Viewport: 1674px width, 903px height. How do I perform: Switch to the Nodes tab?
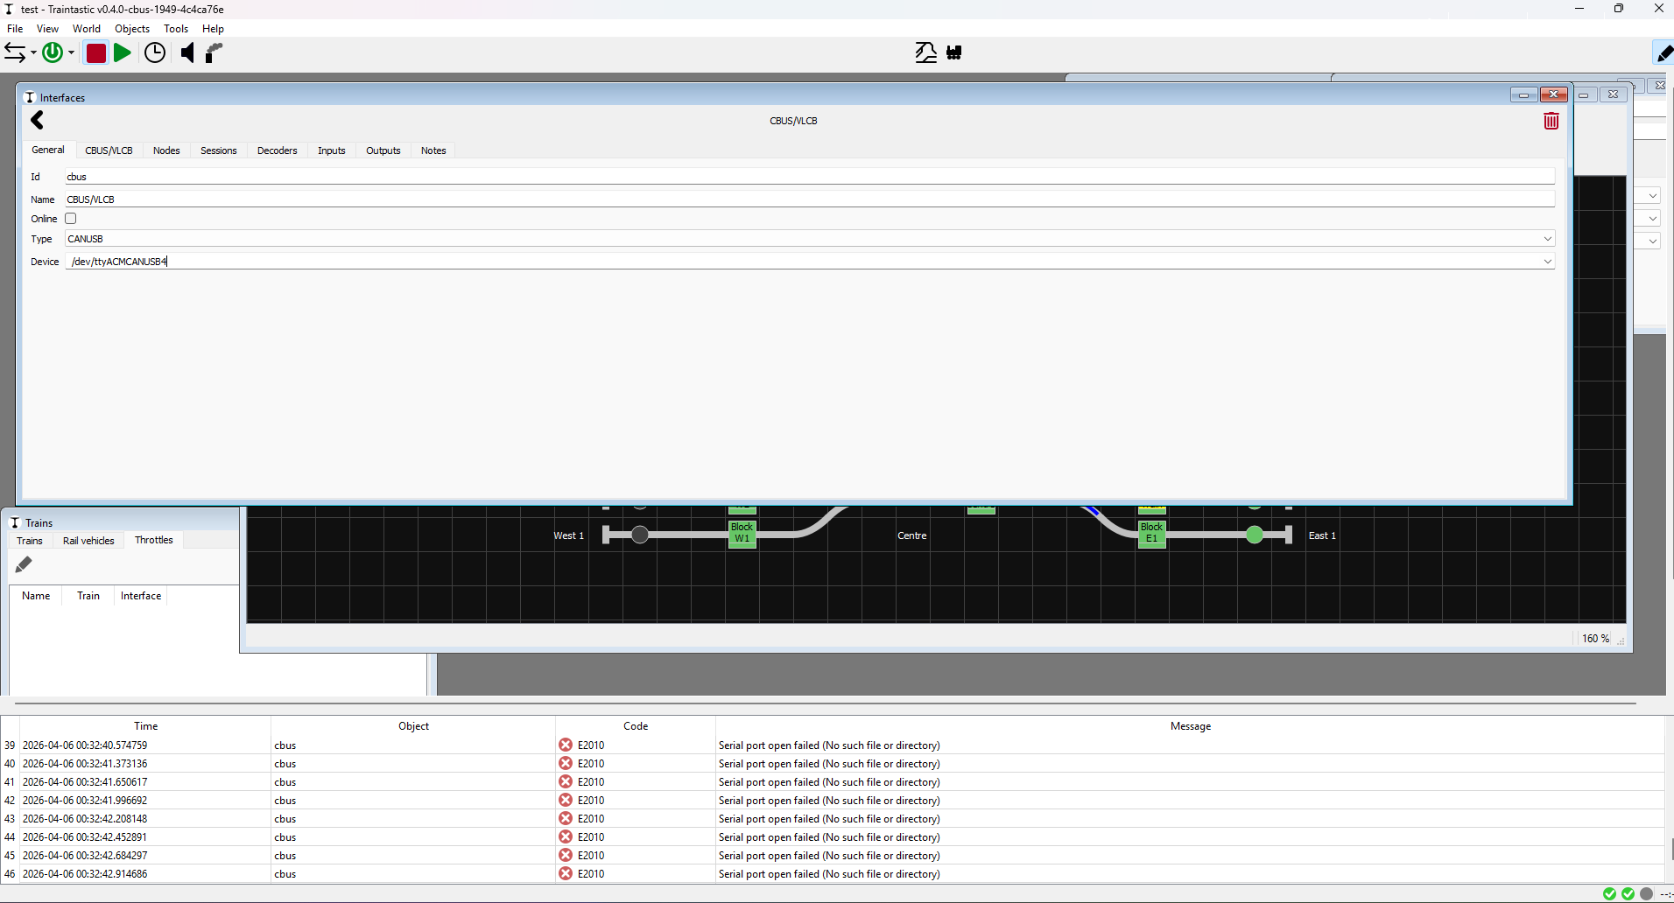click(166, 150)
